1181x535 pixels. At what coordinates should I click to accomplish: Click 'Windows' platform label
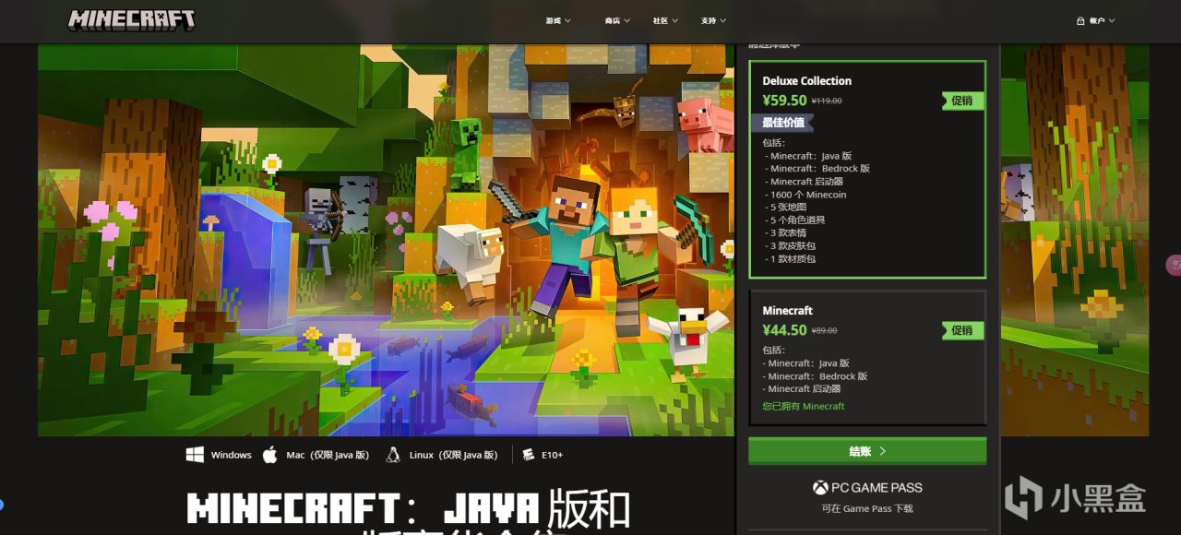pos(231,455)
